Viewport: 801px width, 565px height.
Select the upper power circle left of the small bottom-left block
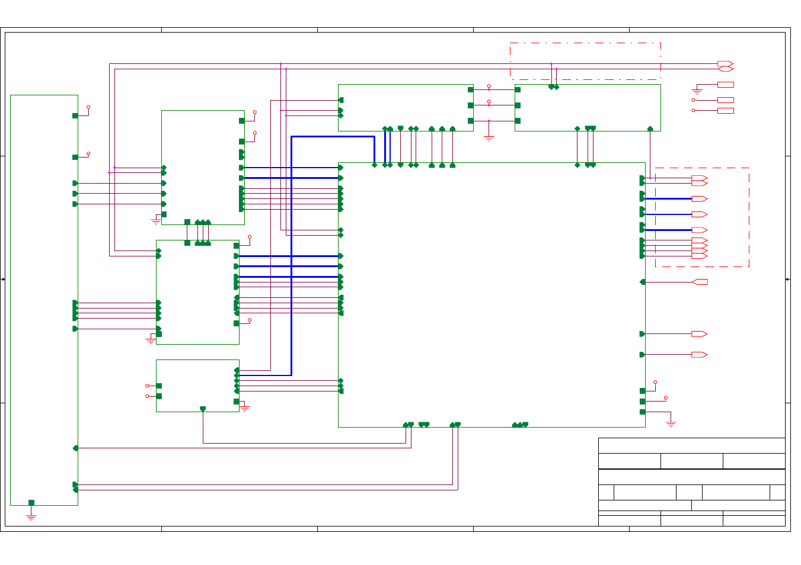click(147, 386)
